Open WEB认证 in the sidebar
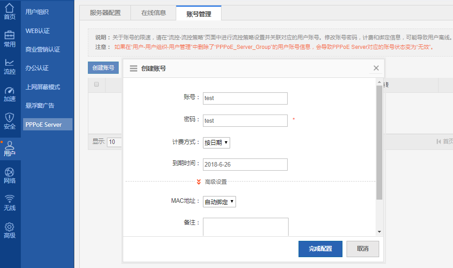453x268 pixels. (x=38, y=31)
